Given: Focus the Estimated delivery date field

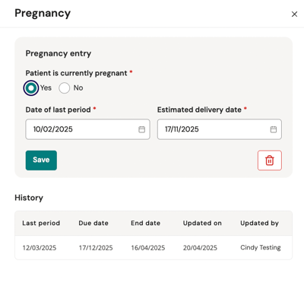Looking at the screenshot, I should point(220,129).
